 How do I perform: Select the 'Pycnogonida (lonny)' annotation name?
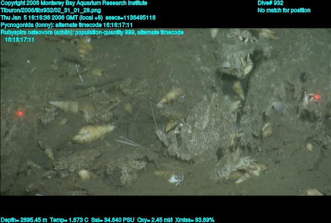27,25
